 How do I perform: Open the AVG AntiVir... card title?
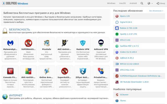point(28,77)
